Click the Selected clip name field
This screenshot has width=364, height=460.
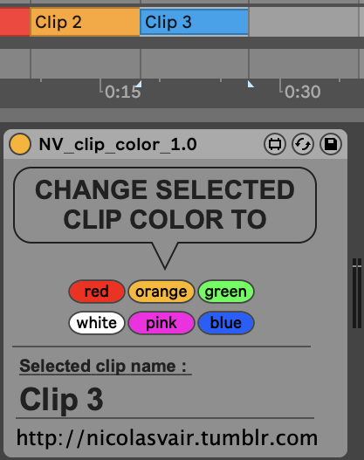click(62, 399)
